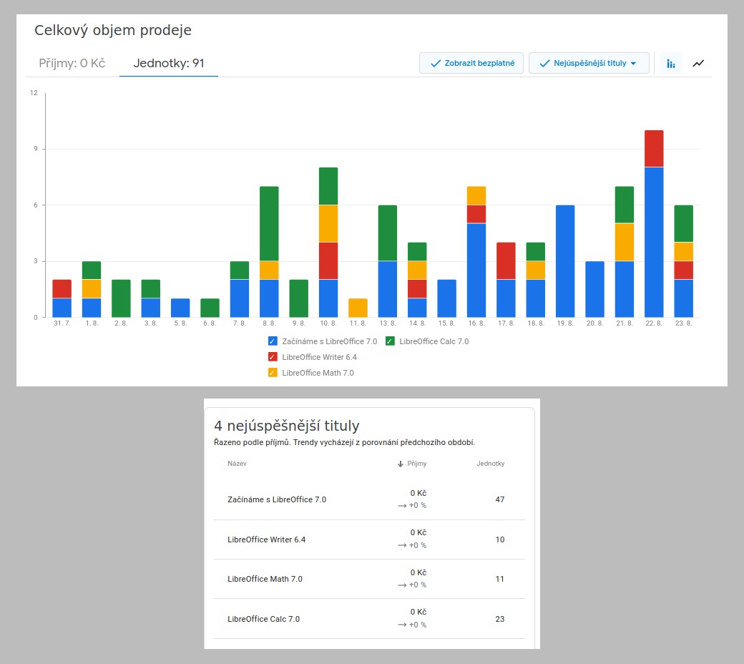Click units value 23 in table

(499, 619)
